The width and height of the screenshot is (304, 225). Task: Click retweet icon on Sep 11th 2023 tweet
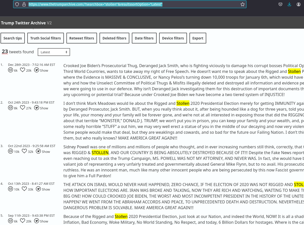point(11,221)
